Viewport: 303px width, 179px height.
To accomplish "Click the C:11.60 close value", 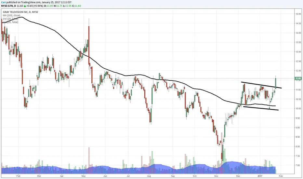I will click(x=77, y=6).
